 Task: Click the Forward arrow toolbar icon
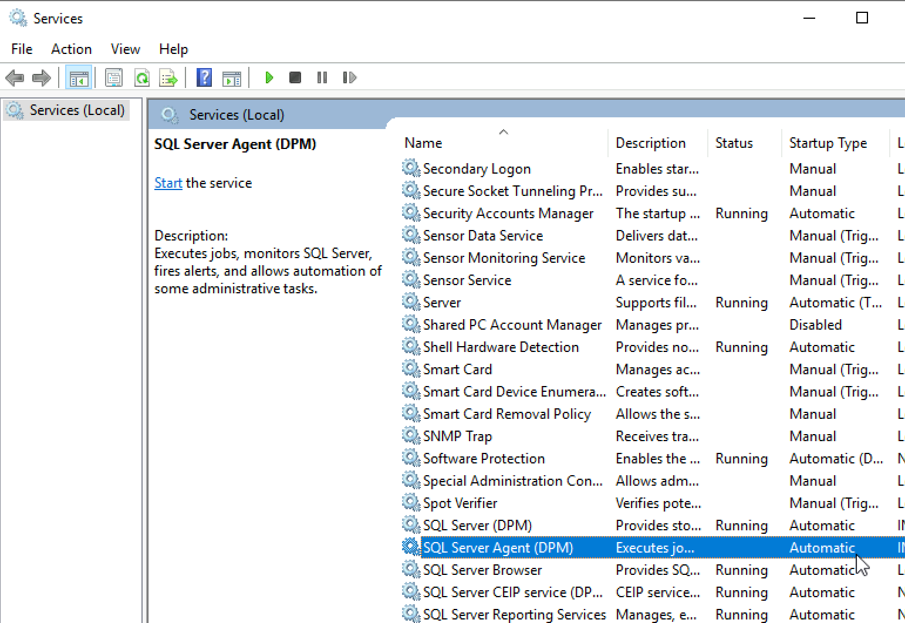tap(42, 77)
